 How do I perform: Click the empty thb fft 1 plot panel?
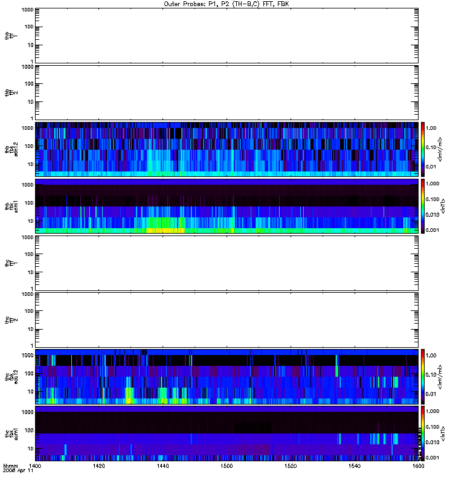pos(227,36)
